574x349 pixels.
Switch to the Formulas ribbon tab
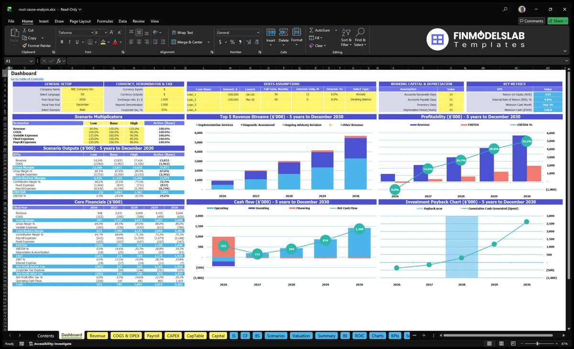[105, 21]
